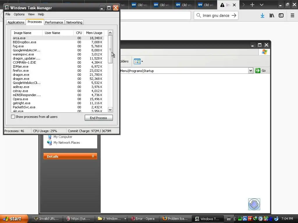Click the blue globe tray icon beside the clock
The width and height of the screenshot is (298, 223).
(x=276, y=219)
